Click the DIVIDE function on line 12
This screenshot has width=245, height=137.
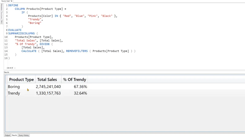coord(44,44)
